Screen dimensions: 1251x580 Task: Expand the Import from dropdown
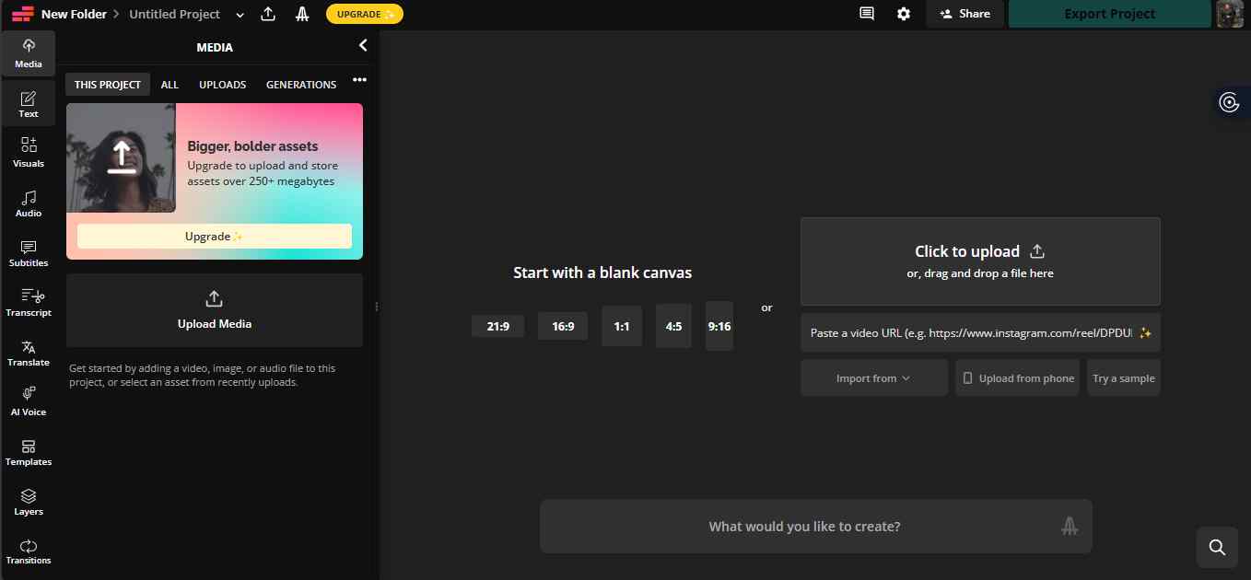coord(873,378)
